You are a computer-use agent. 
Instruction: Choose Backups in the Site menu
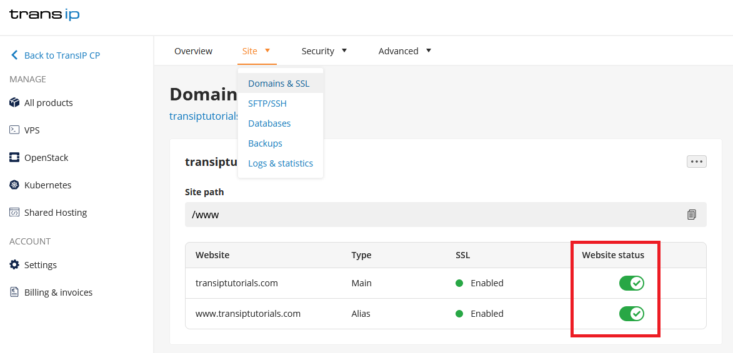[281, 143]
